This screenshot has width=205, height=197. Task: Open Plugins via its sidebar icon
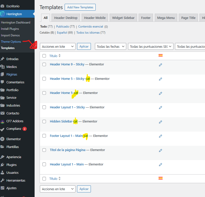pyautogui.click(x=3, y=165)
